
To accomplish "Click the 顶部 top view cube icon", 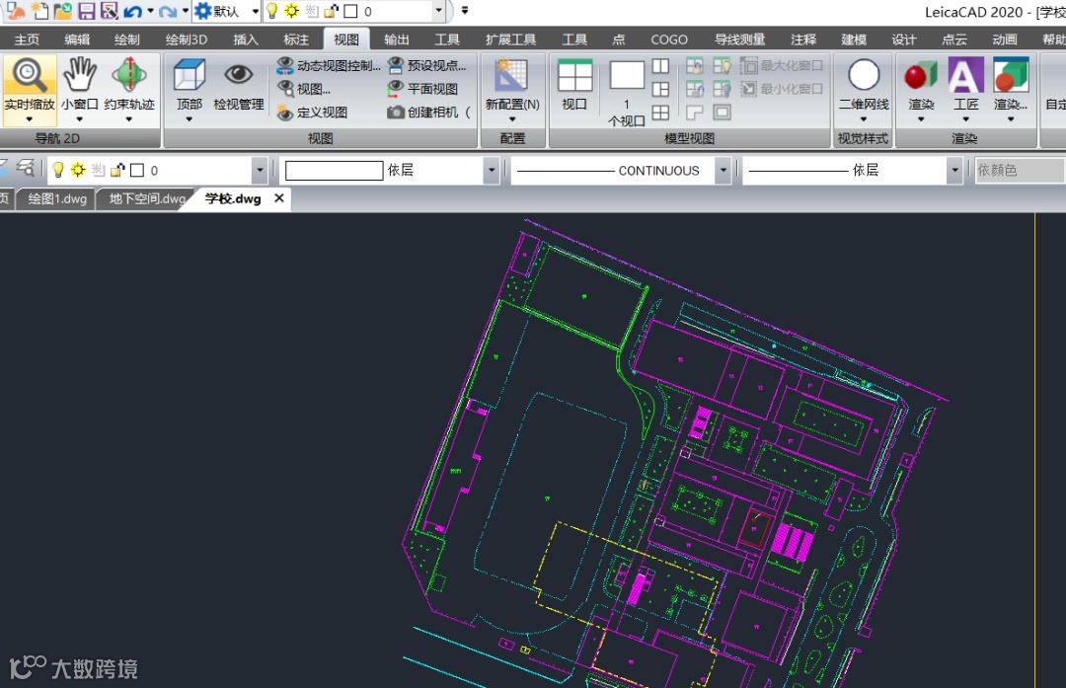I will (x=189, y=75).
